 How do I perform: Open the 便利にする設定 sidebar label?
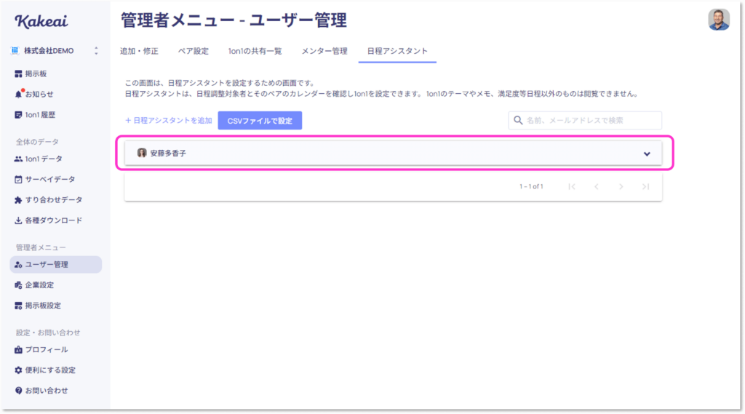click(50, 370)
